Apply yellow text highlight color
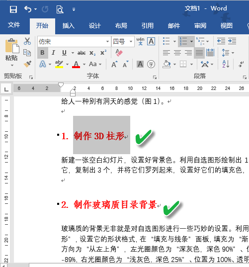Viewport: 249px width, 267px height. coord(59,64)
